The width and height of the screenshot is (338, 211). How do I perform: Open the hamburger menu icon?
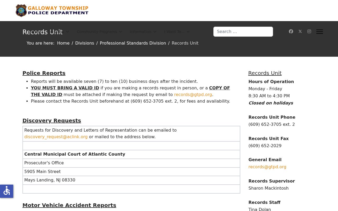click(x=320, y=32)
